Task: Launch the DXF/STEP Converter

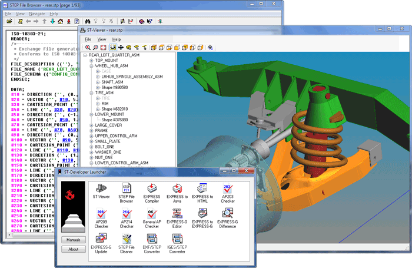Action: tap(152, 243)
